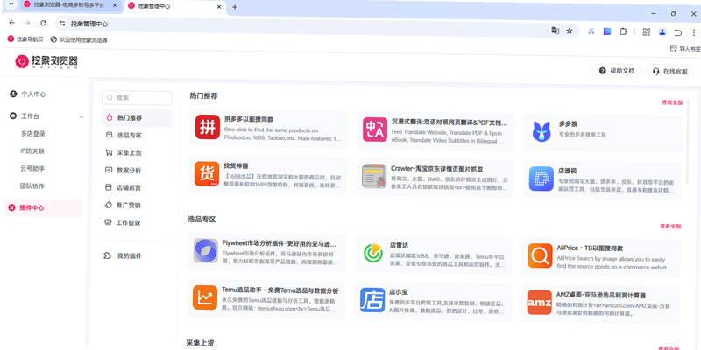Collapse the 工作台 sidebar section
The image size is (701, 350).
[81, 116]
